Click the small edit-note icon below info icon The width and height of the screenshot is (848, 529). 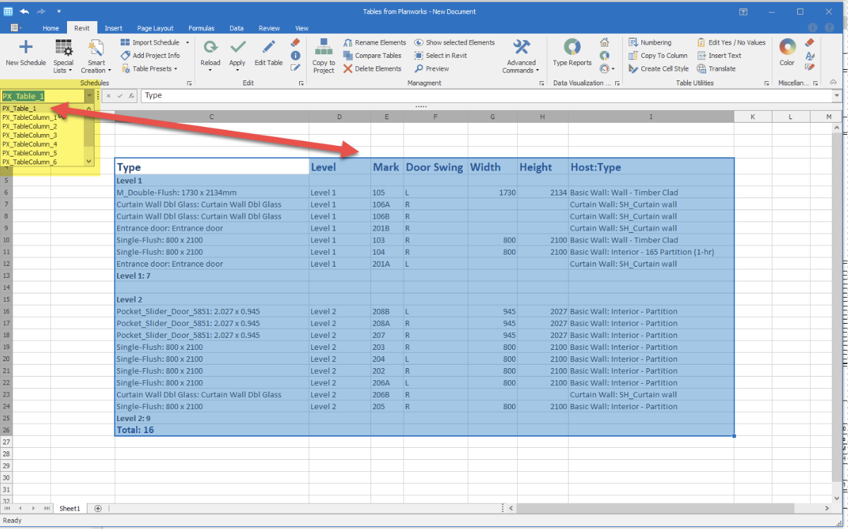coord(296,68)
